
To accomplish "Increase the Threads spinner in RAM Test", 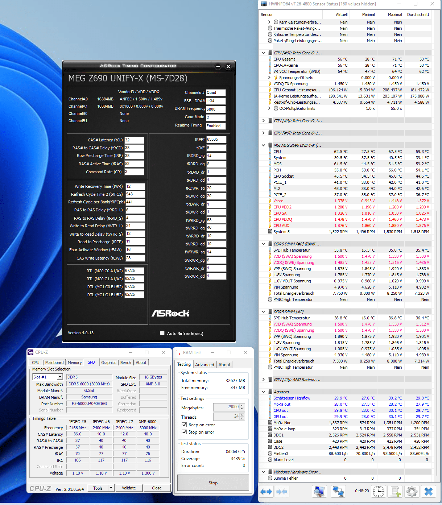I will (242, 415).
